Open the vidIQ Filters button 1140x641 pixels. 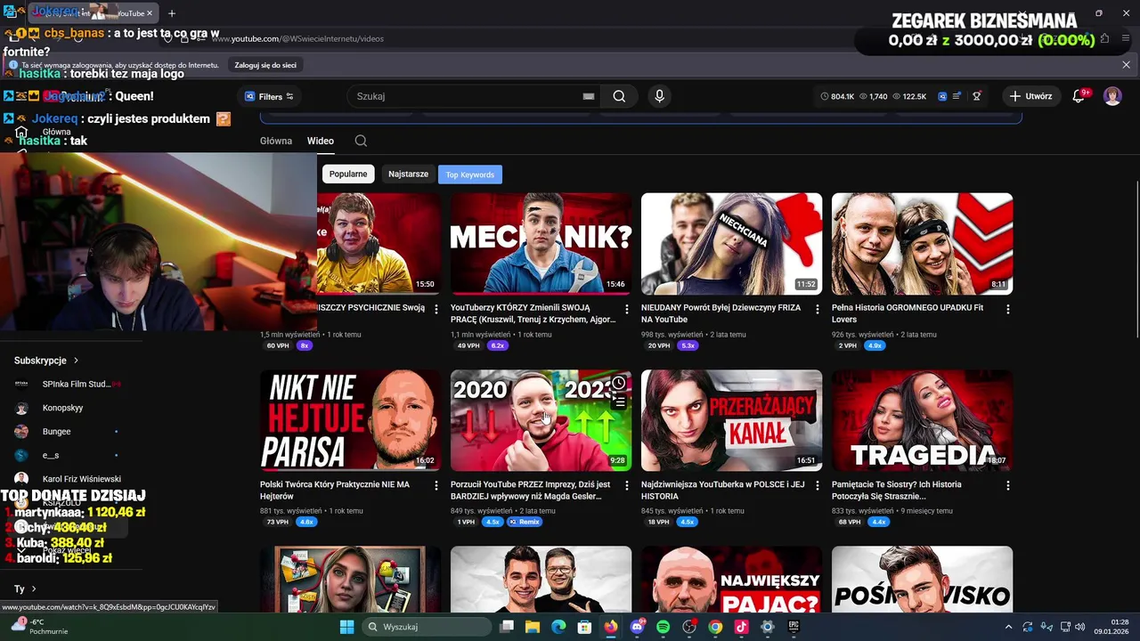pyautogui.click(x=269, y=96)
